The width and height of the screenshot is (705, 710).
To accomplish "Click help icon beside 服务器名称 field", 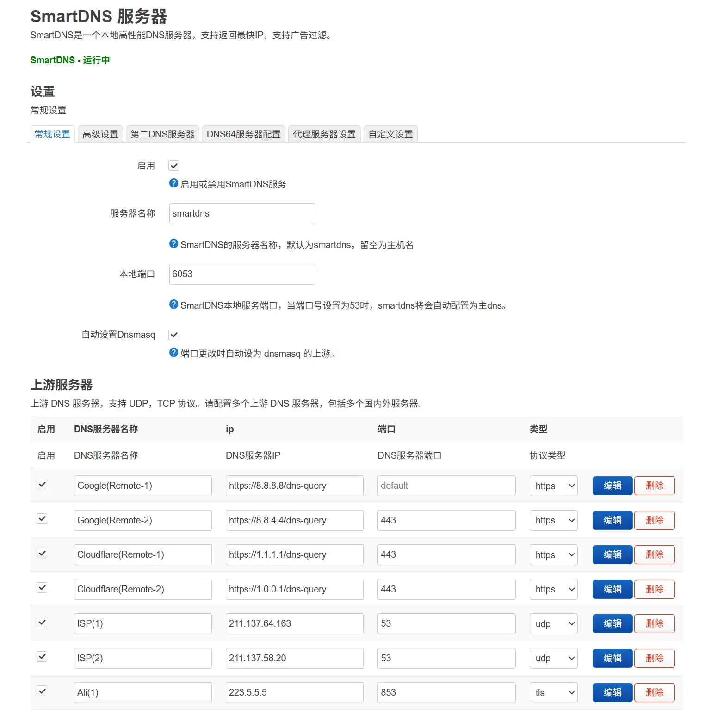I will click(173, 244).
